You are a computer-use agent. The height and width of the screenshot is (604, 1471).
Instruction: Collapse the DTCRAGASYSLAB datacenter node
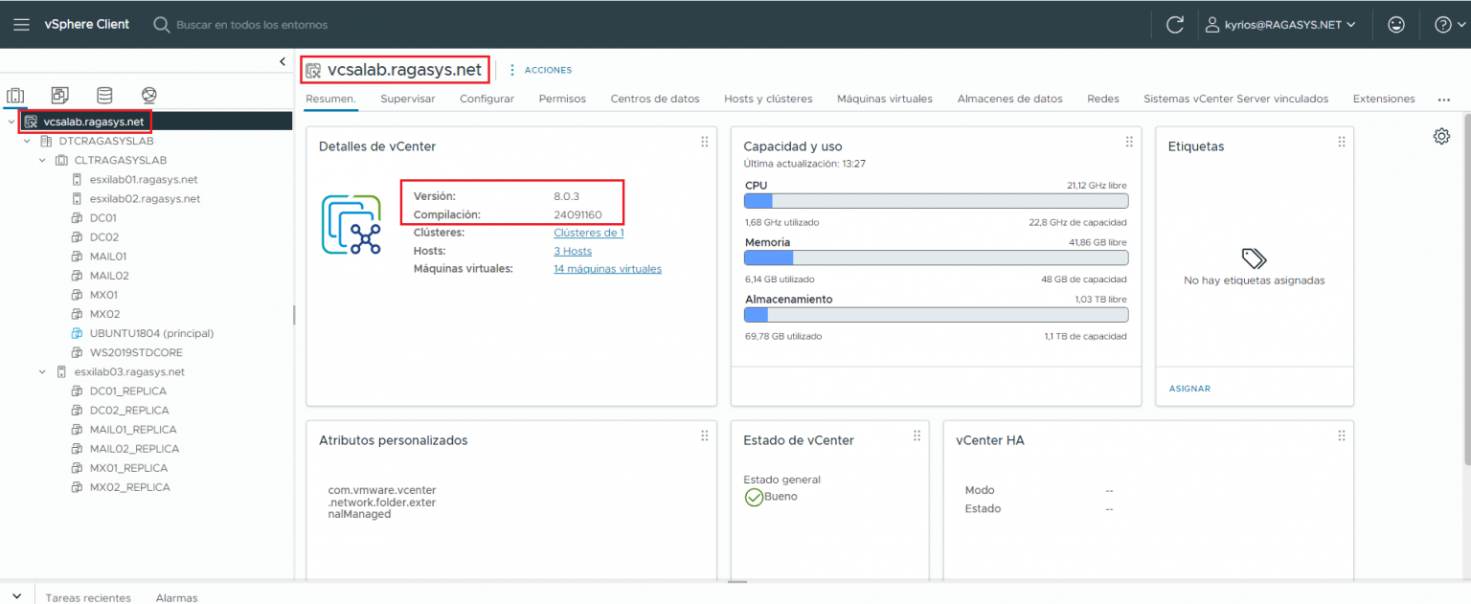[27, 141]
